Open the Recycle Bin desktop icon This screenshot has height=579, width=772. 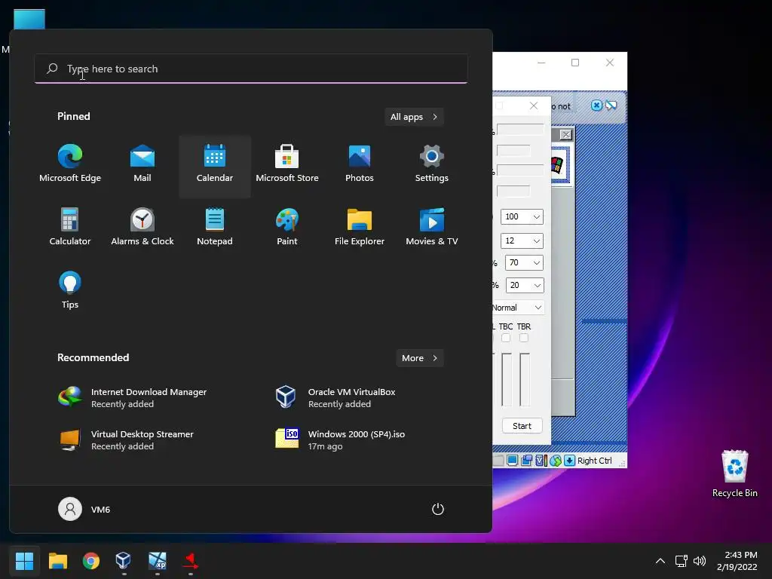[734, 473]
